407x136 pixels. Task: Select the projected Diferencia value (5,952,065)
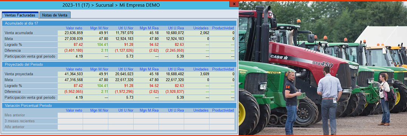pos(70,92)
